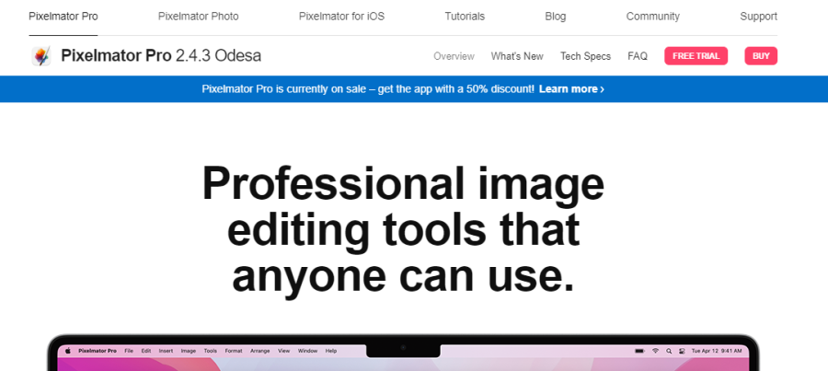This screenshot has width=828, height=371.
Task: Follow the Learn more sale link
Action: (571, 88)
